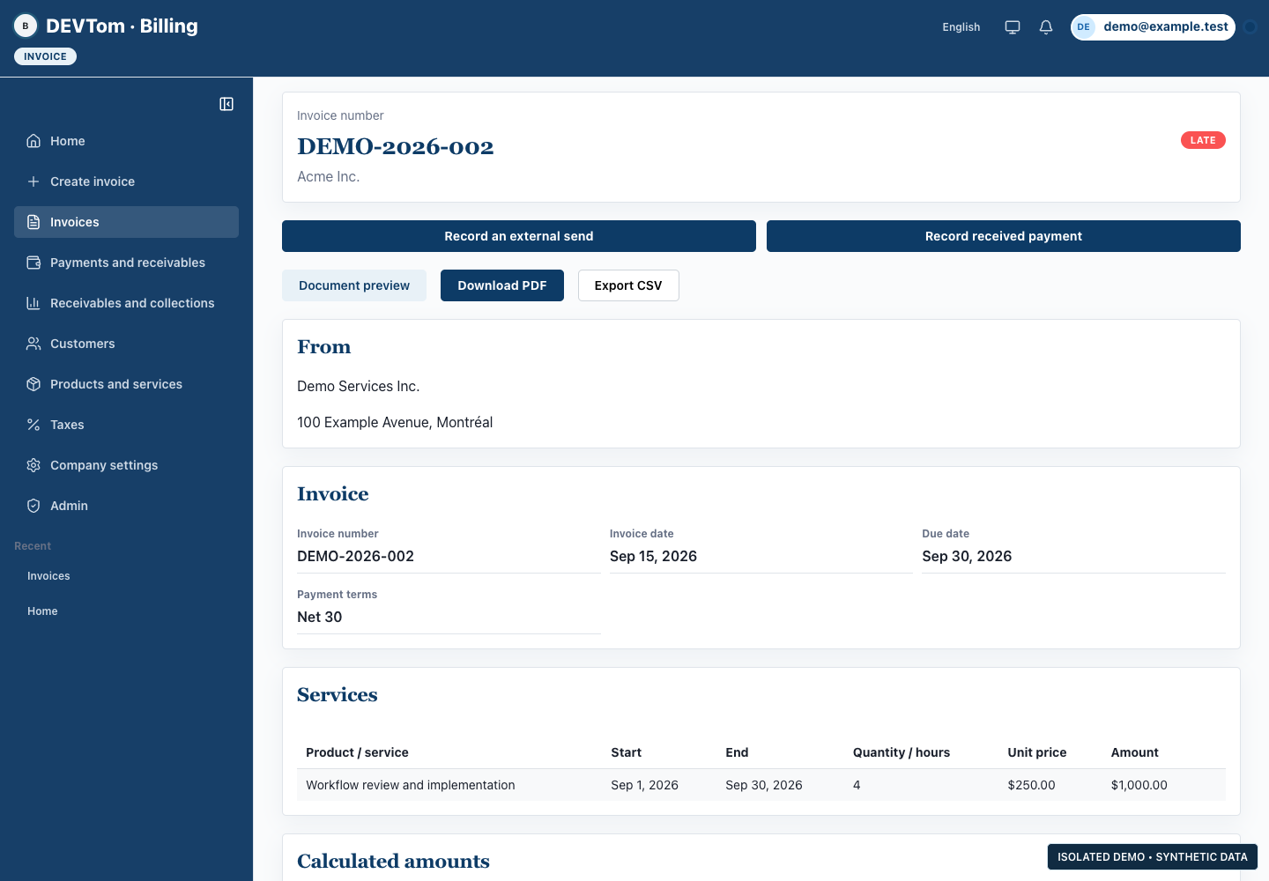Open Admin via the shield icon

(x=33, y=506)
